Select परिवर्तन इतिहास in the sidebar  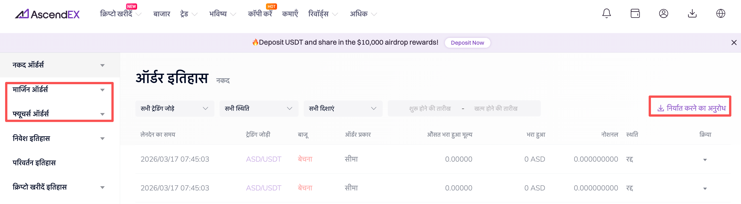34,163
